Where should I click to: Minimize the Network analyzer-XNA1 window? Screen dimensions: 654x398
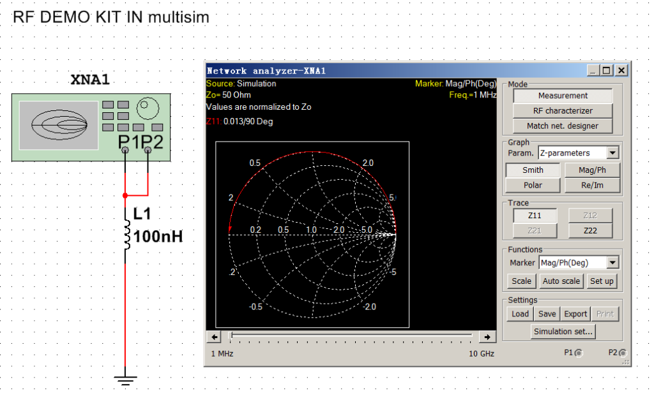coord(593,70)
